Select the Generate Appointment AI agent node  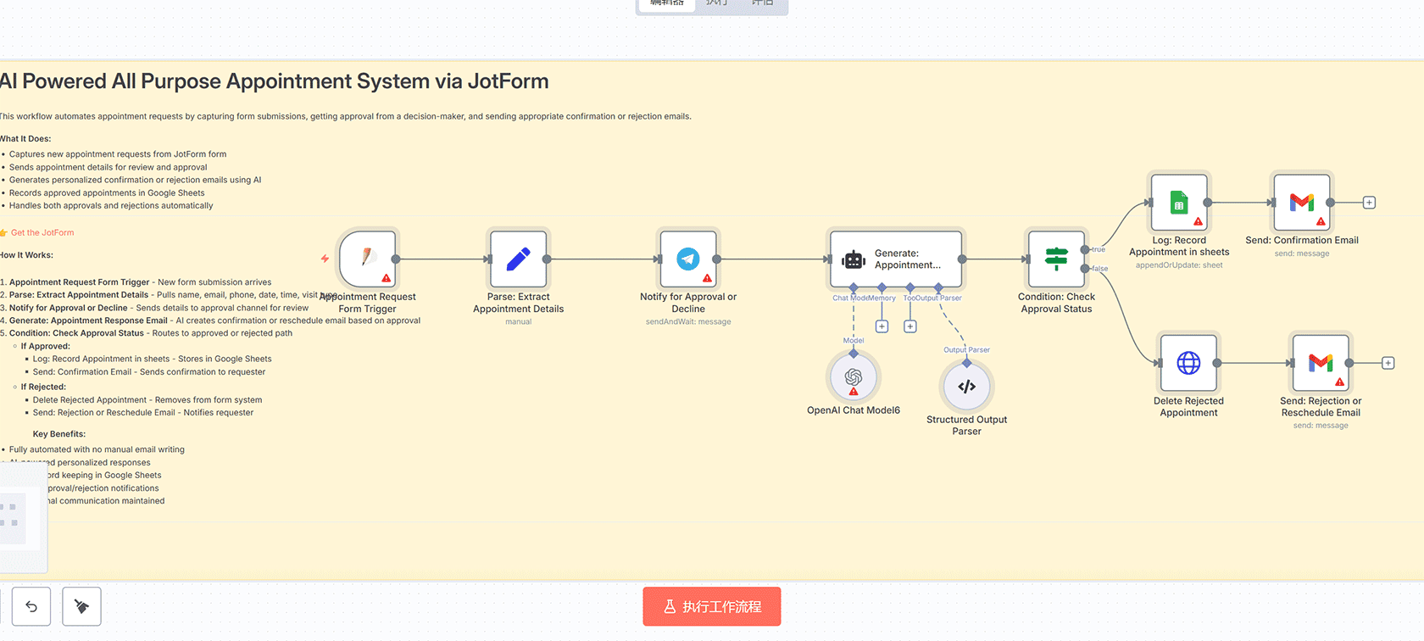pyautogui.click(x=897, y=259)
